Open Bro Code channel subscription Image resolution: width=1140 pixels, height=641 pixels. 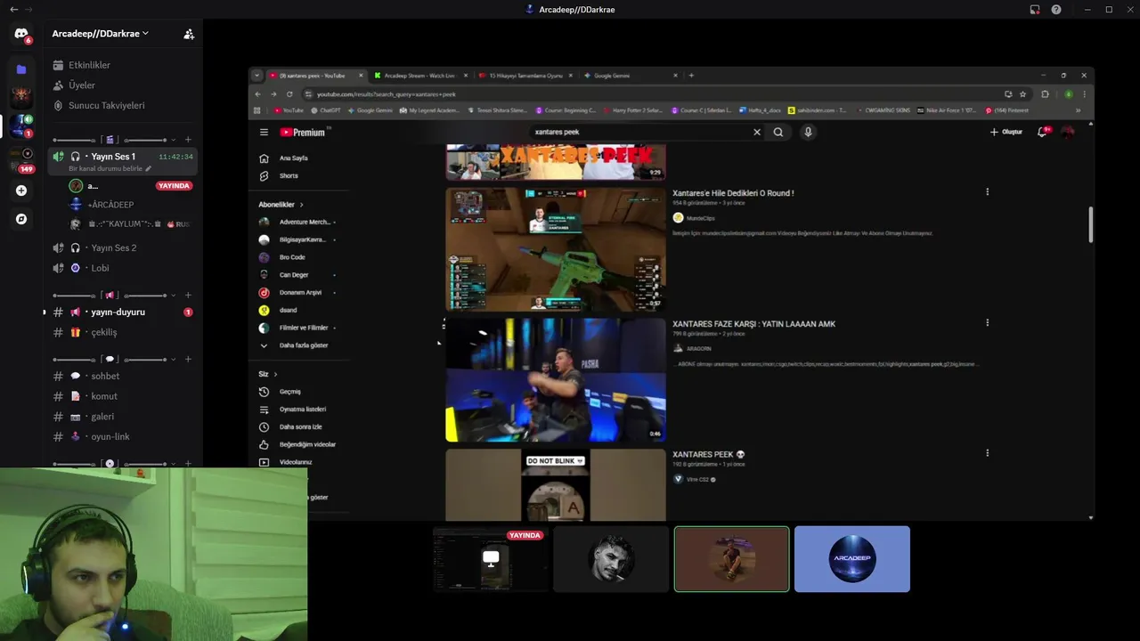[292, 257]
